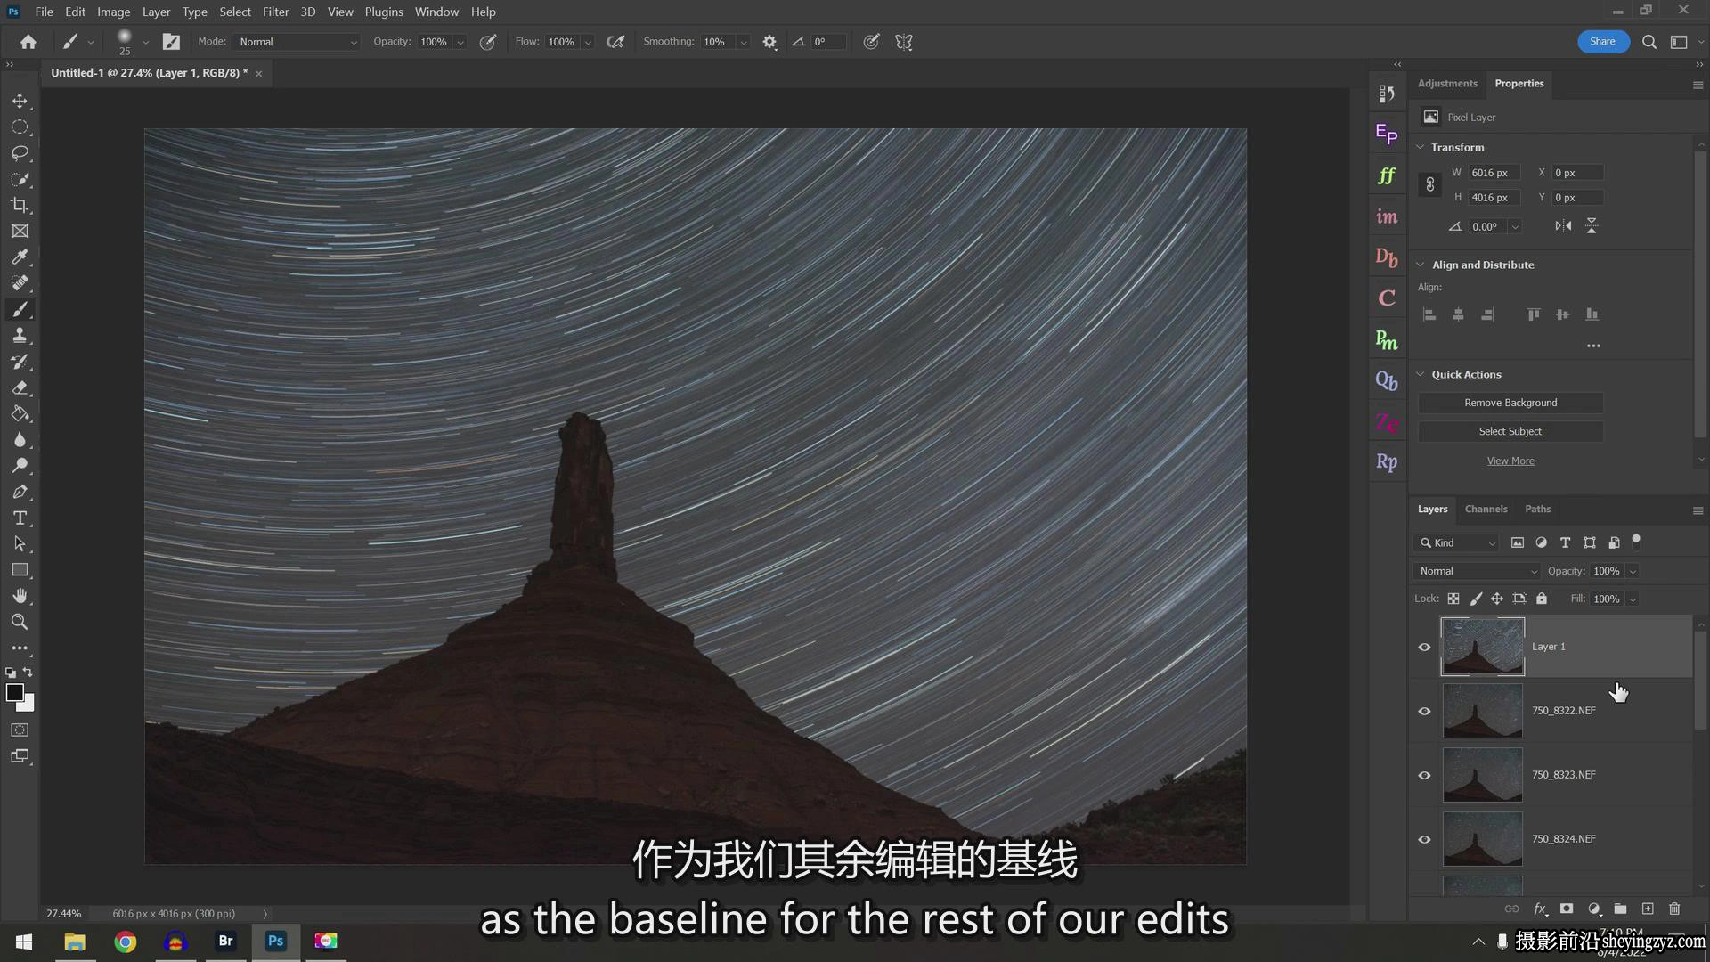Hide 750_8324.NEF layer visibility
Screen dimensions: 1710x962
tap(1424, 839)
